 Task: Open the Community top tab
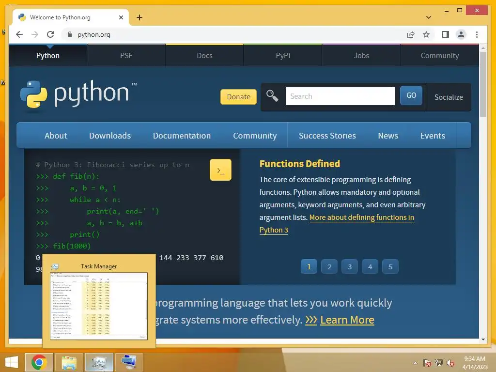click(440, 55)
